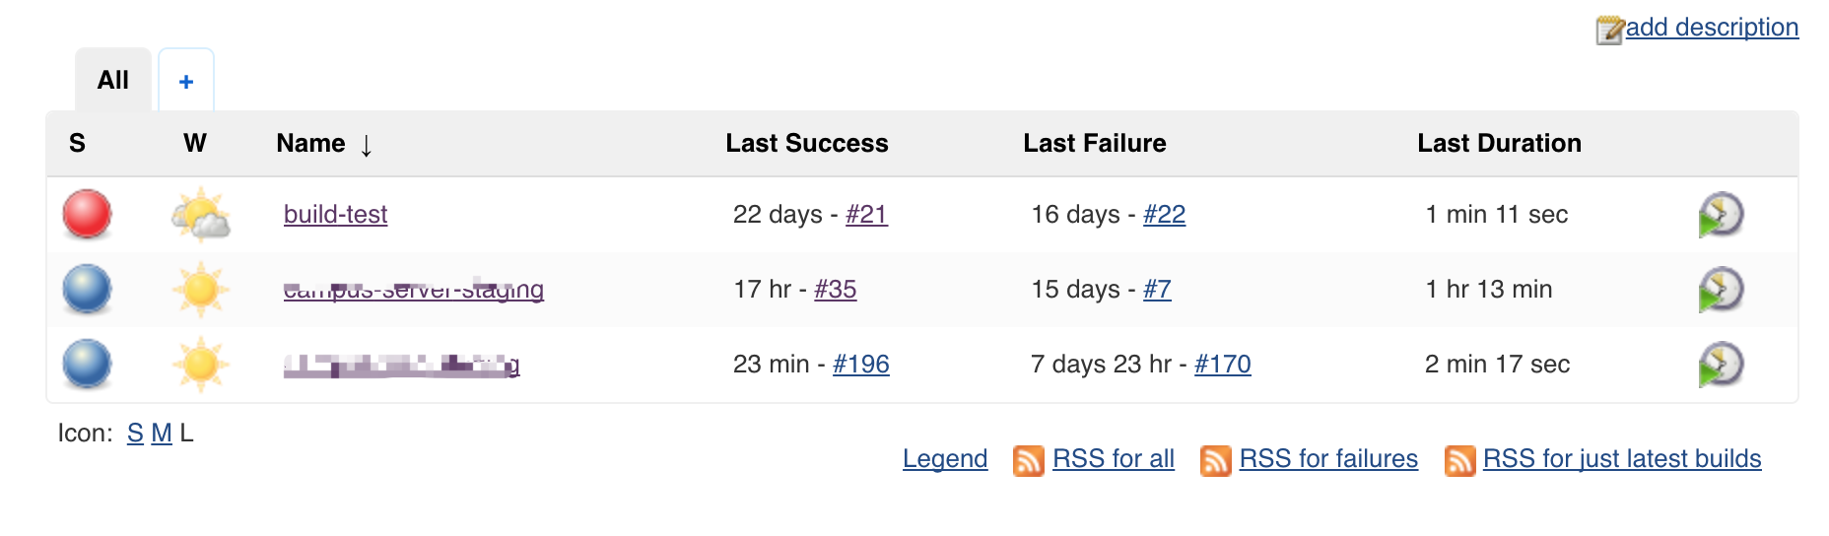Sort jobs by the Last Duration column

tap(1499, 144)
